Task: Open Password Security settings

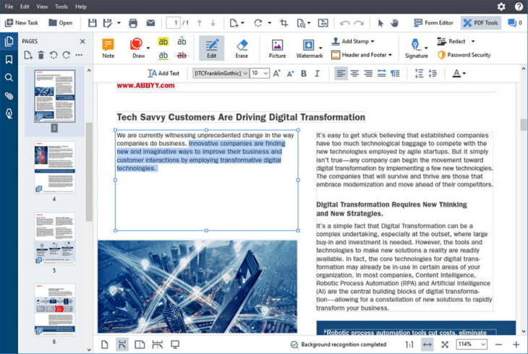Action: pos(464,55)
